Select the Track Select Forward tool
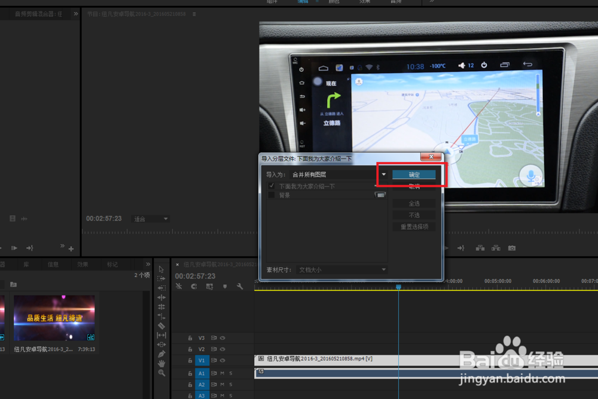Image resolution: width=598 pixels, height=399 pixels. click(161, 279)
